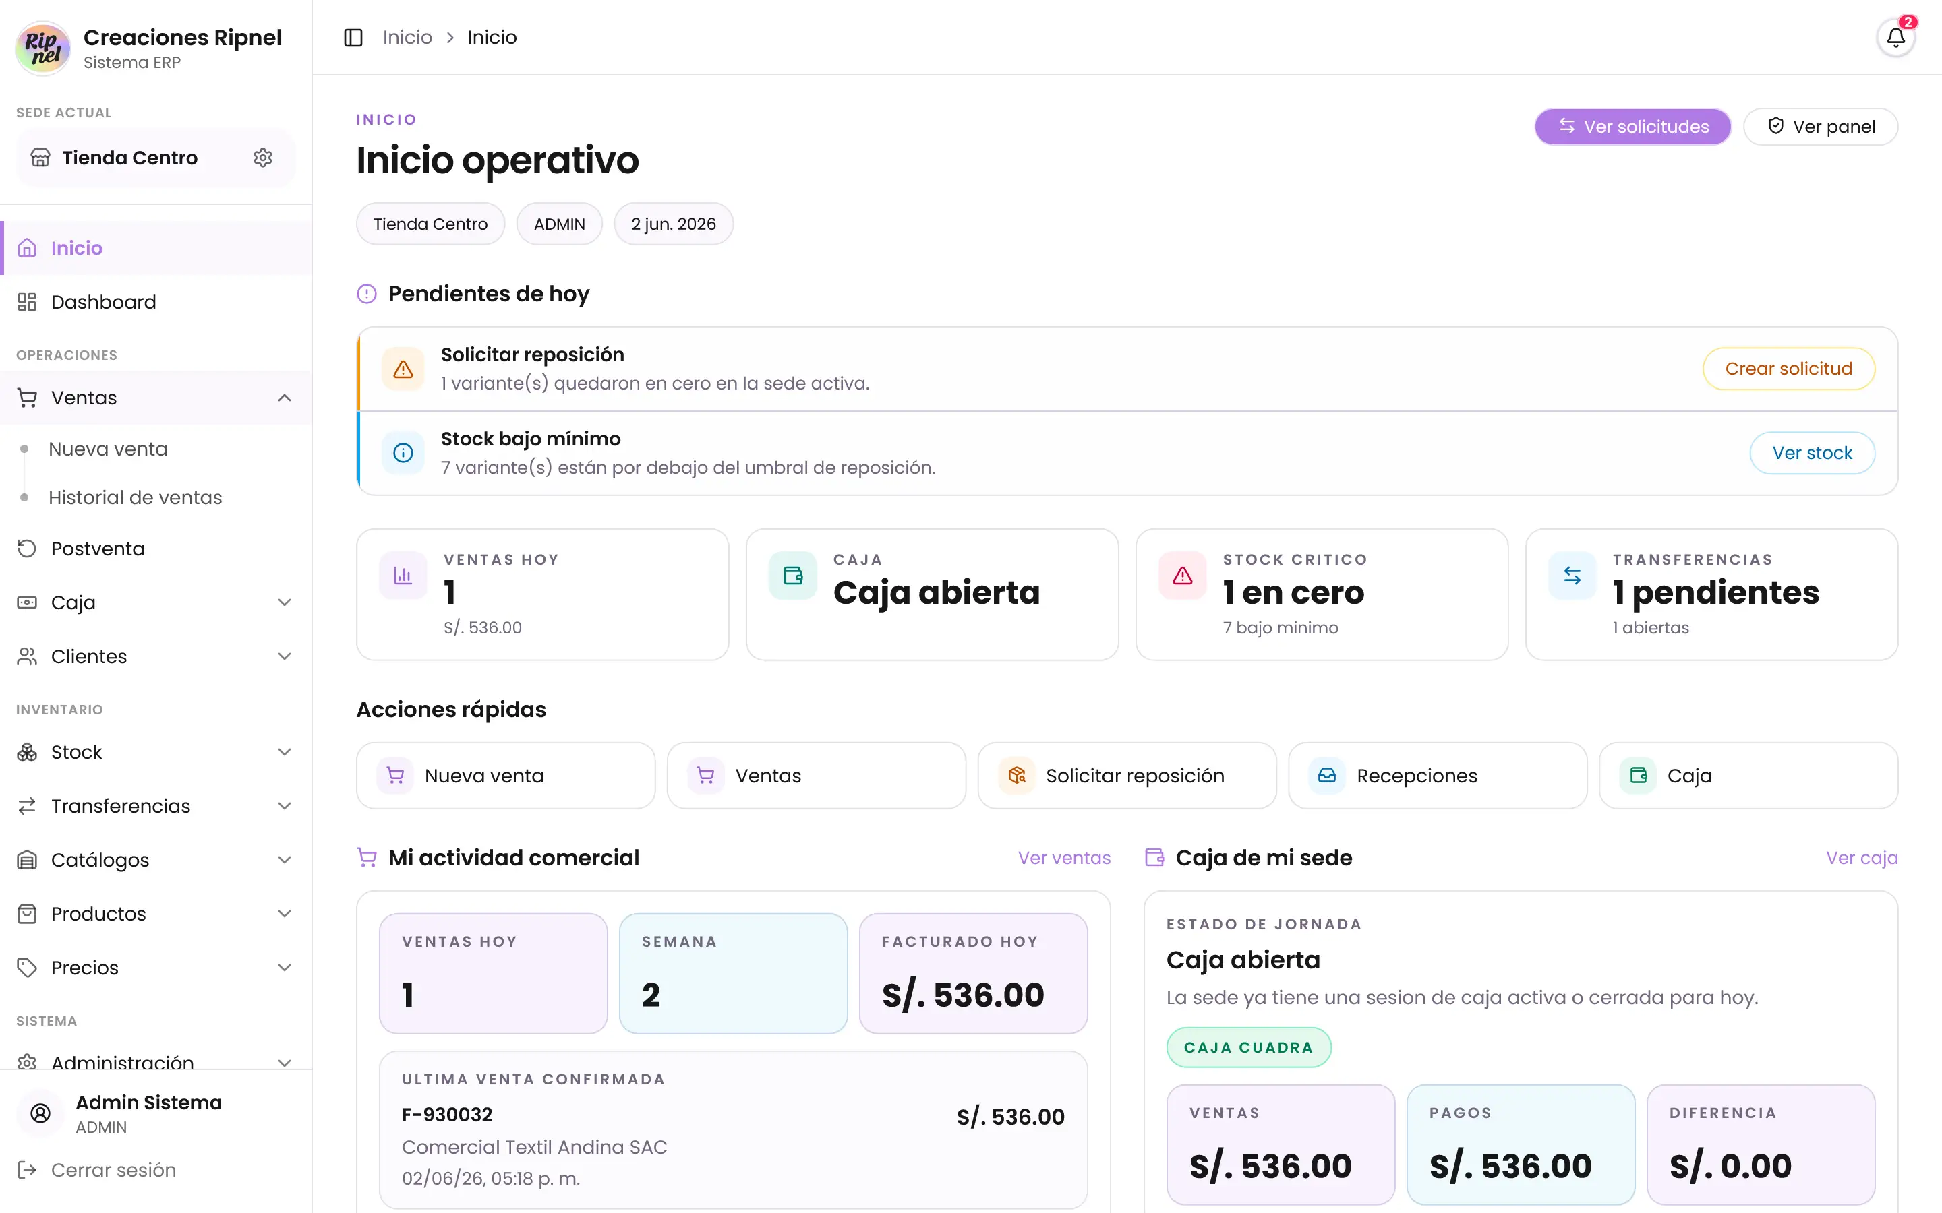
Task: Click the ADMIN role chip
Action: [559, 224]
